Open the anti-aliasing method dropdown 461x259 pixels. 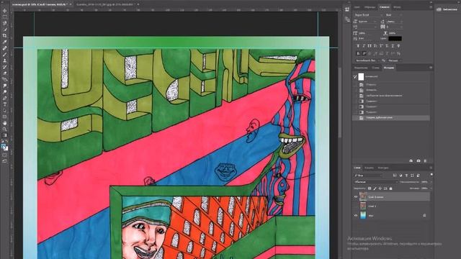pos(395,60)
